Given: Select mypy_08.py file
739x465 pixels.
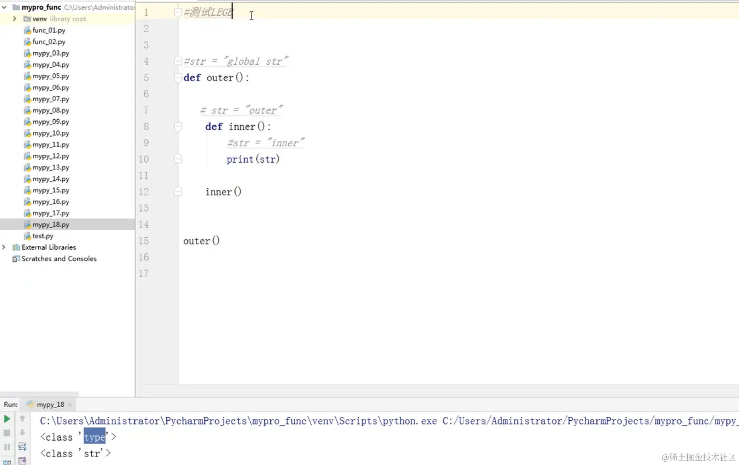Looking at the screenshot, I should pyautogui.click(x=50, y=110).
